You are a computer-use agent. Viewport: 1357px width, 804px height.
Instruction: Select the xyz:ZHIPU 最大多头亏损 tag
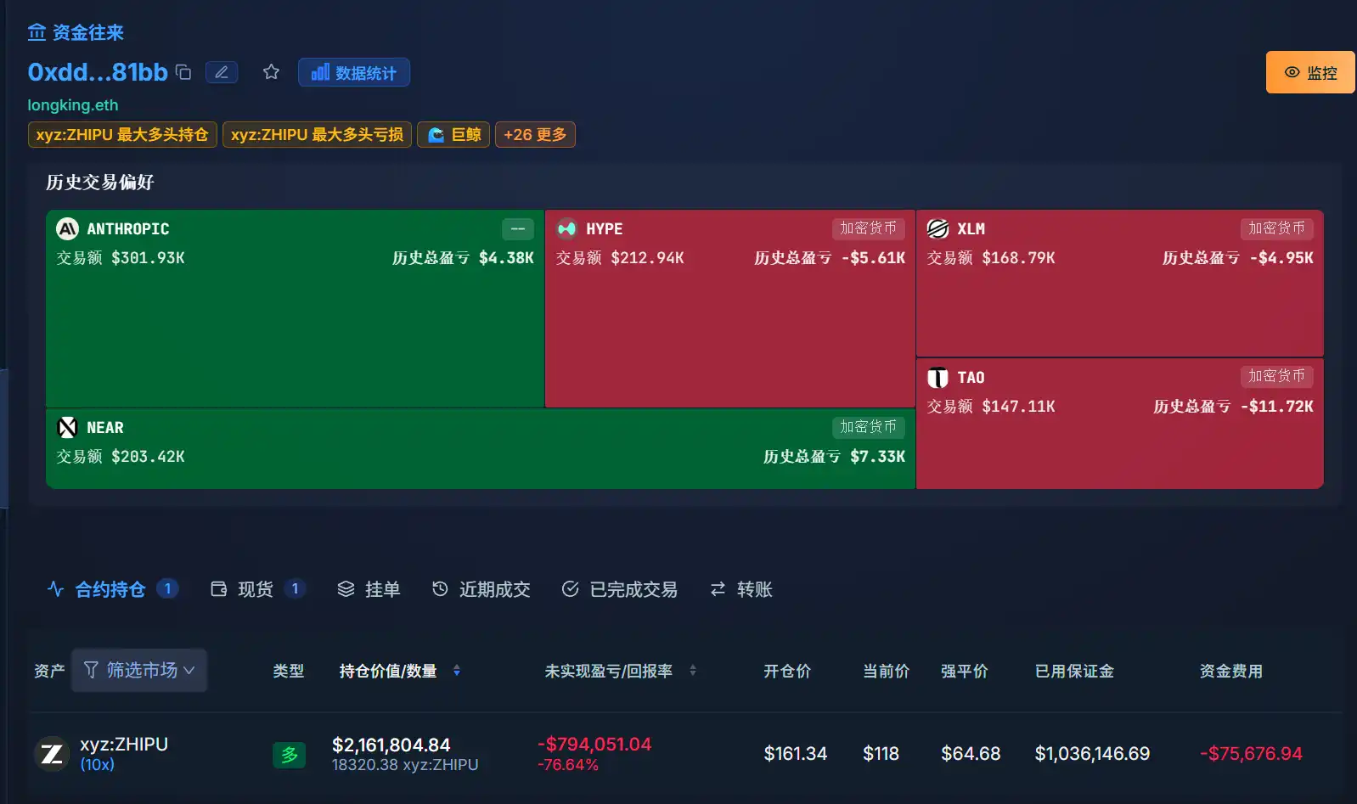(318, 134)
